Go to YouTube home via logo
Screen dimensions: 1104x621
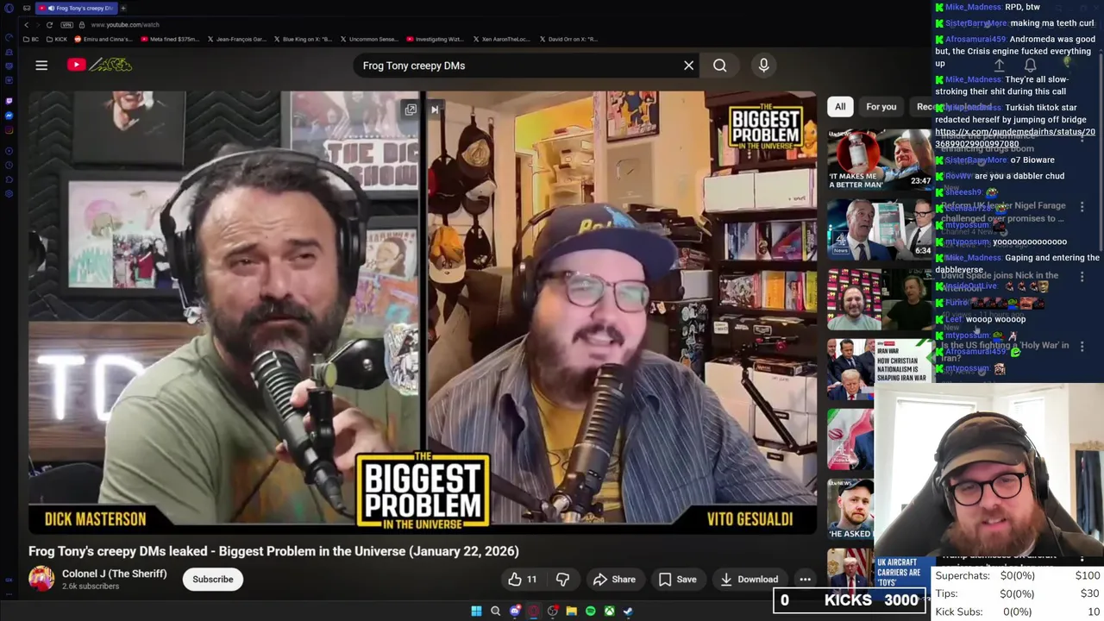click(100, 65)
